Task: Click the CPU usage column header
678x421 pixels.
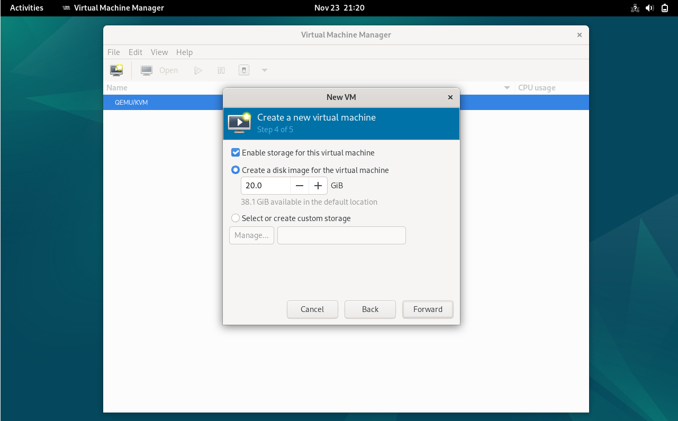Action: coord(537,88)
